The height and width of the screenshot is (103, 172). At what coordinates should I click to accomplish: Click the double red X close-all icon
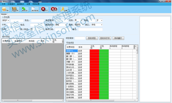(55, 9)
